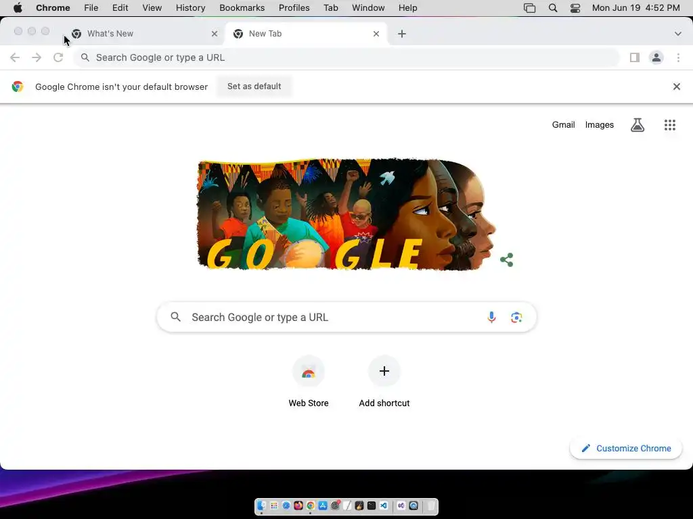Open Safari from the Dock
Screen dimensions: 693x519
tap(286, 505)
